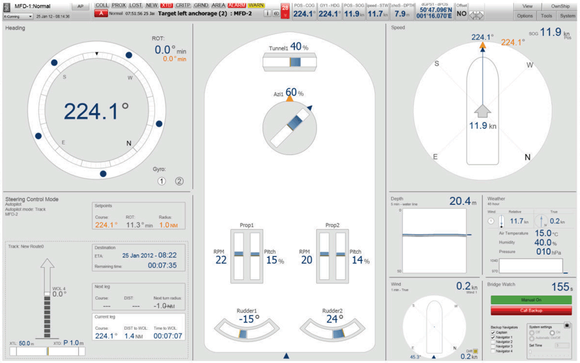This screenshot has height=363, width=580.
Task: Acknowledge the red A alarm button
Action: [x=101, y=13]
